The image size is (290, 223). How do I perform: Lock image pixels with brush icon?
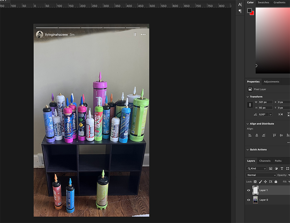click(260, 181)
